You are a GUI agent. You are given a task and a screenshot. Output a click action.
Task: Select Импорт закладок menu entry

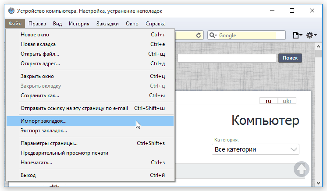[x=44, y=120]
